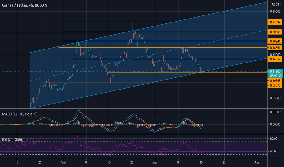The height and width of the screenshot is (167, 284).
Task: Click the 0.25000 axis value
Action: 275,12
